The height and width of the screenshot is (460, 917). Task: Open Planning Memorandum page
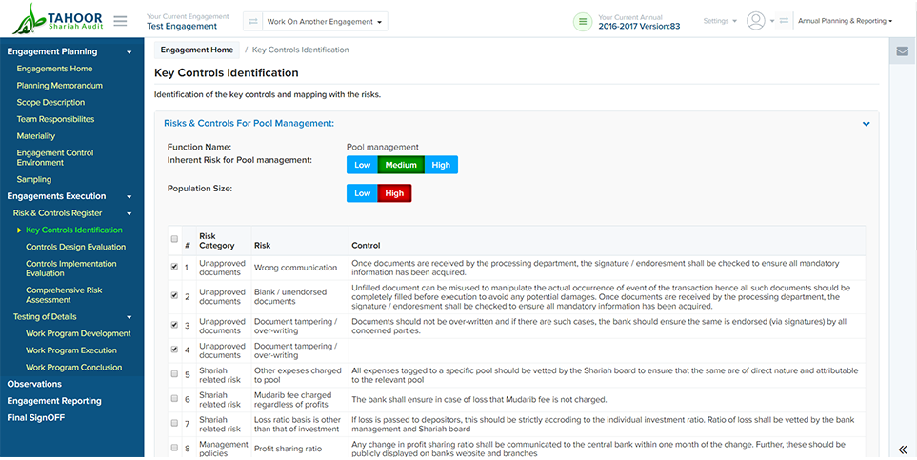coord(60,86)
